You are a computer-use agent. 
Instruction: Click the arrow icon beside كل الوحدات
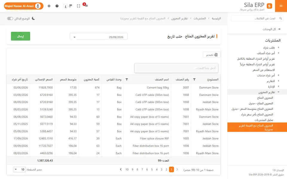click(279, 29)
